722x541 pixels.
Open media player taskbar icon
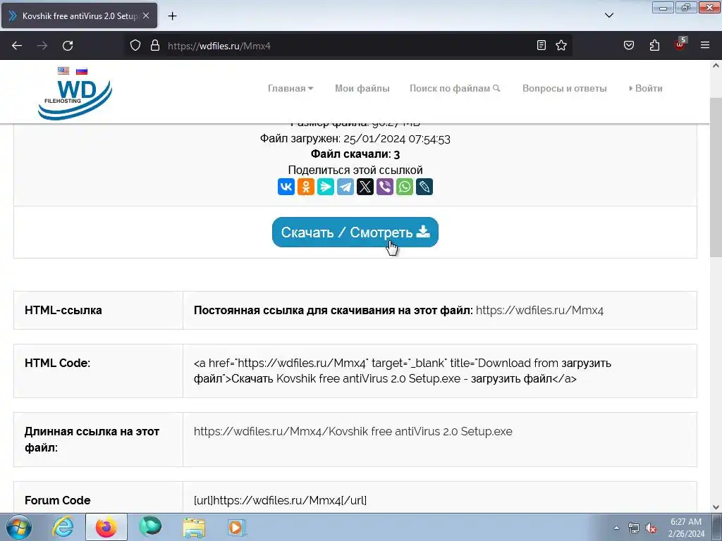click(237, 527)
